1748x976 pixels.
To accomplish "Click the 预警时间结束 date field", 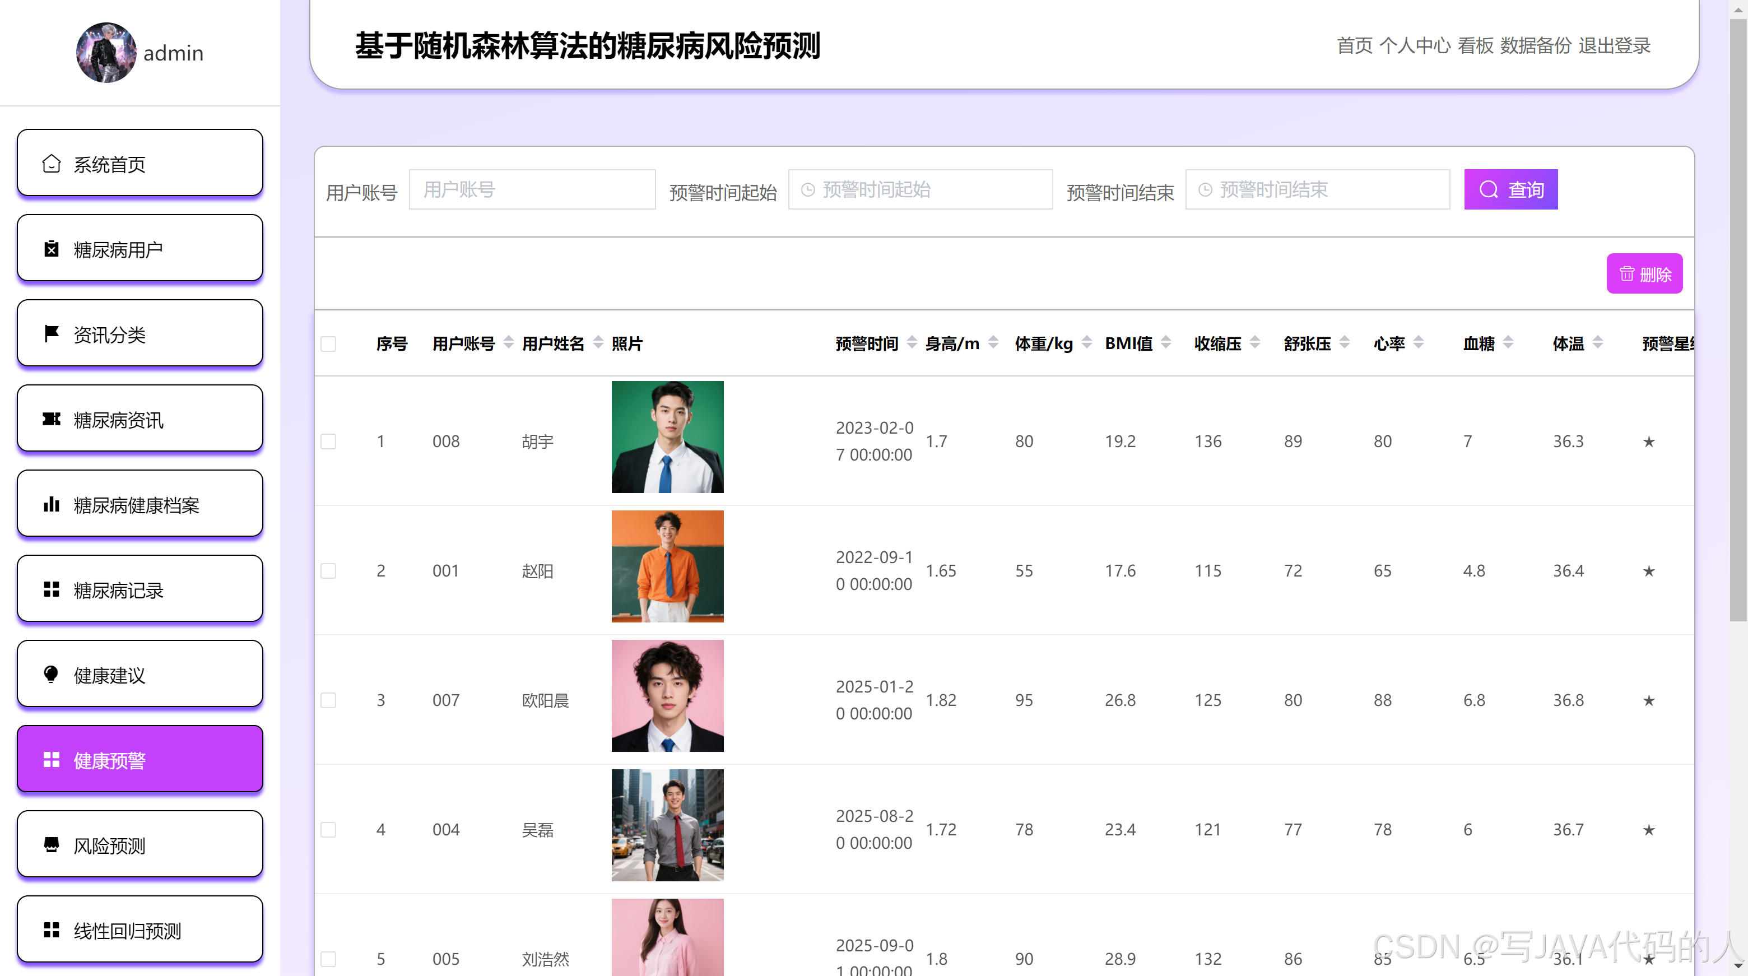I will (1317, 189).
